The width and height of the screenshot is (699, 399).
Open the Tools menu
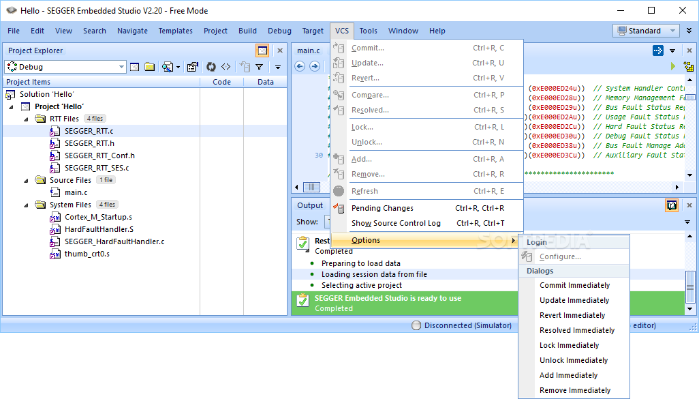pyautogui.click(x=368, y=31)
